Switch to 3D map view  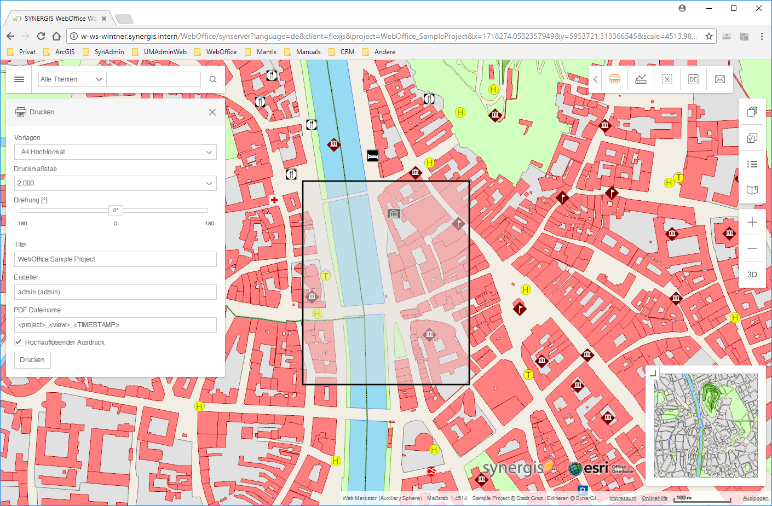752,275
